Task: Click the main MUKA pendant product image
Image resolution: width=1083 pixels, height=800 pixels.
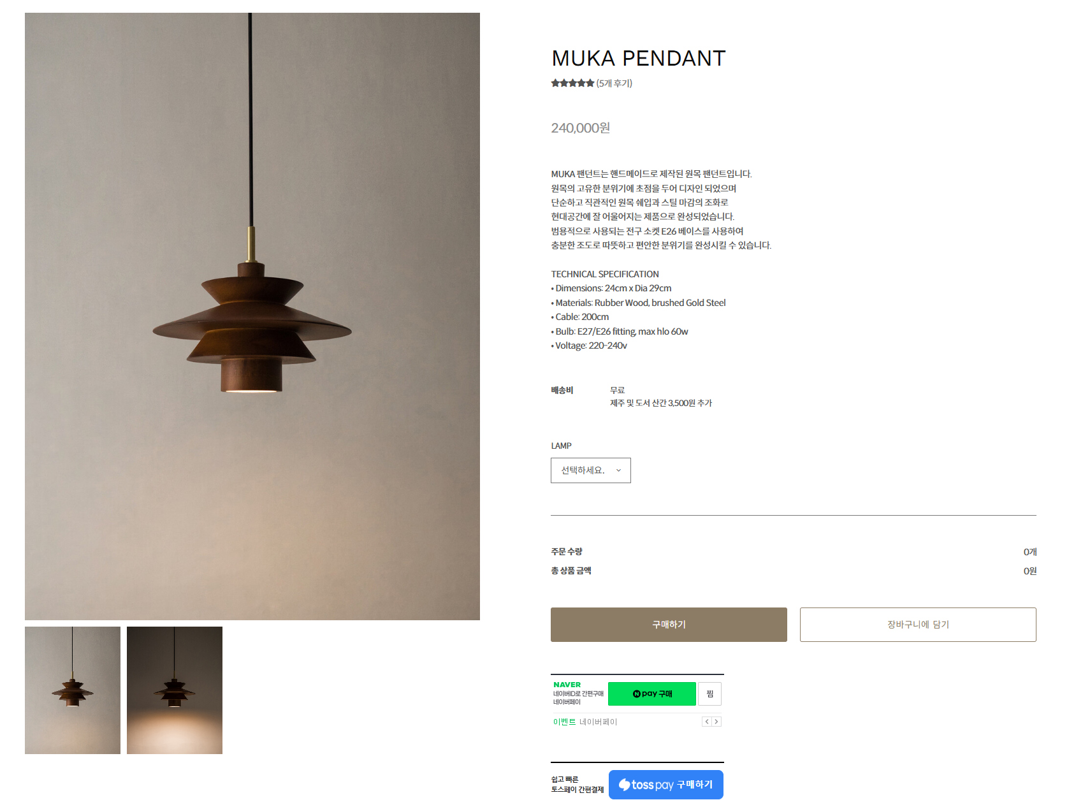Action: [252, 316]
